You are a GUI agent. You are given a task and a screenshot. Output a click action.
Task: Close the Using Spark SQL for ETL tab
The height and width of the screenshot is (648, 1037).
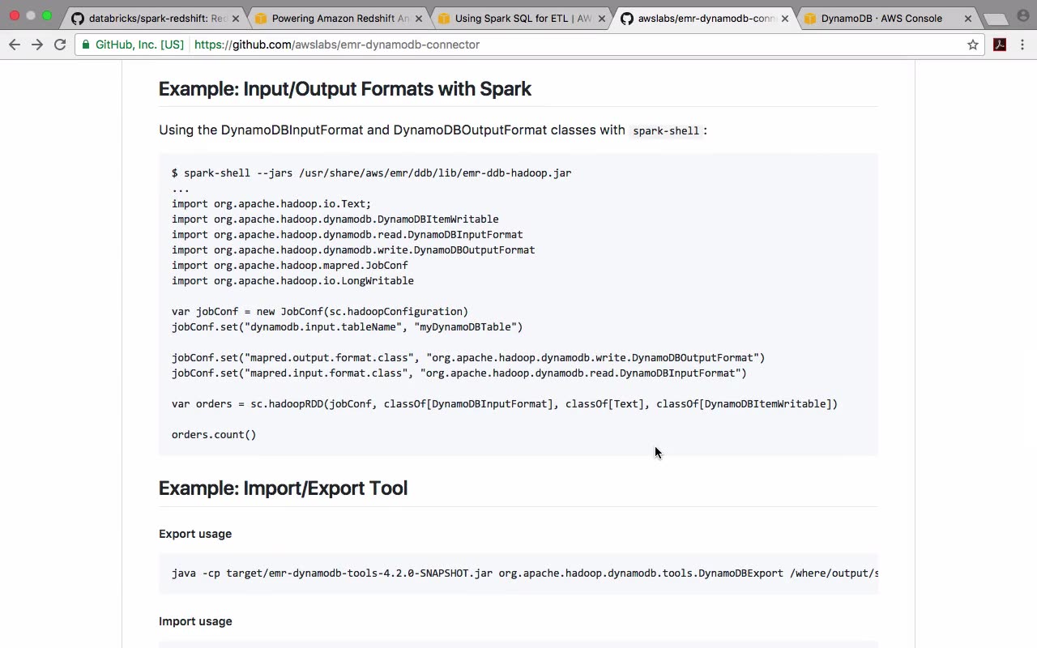pos(601,18)
